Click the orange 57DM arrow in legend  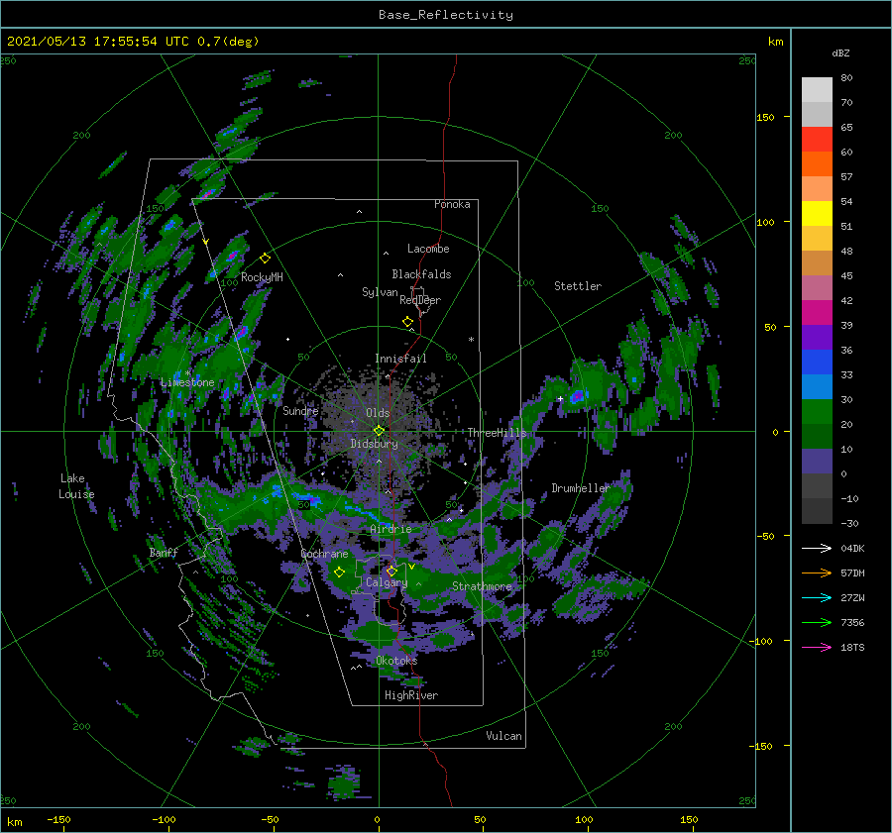click(817, 573)
